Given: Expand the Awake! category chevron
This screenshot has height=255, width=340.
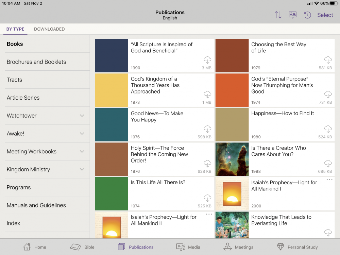Looking at the screenshot, I should [x=82, y=134].
